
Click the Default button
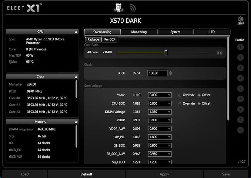point(86,174)
